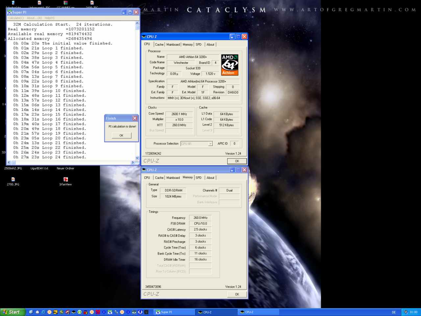The image size is (421, 316).
Task: Click Super PI scrollbar up arrow
Action: point(137,23)
